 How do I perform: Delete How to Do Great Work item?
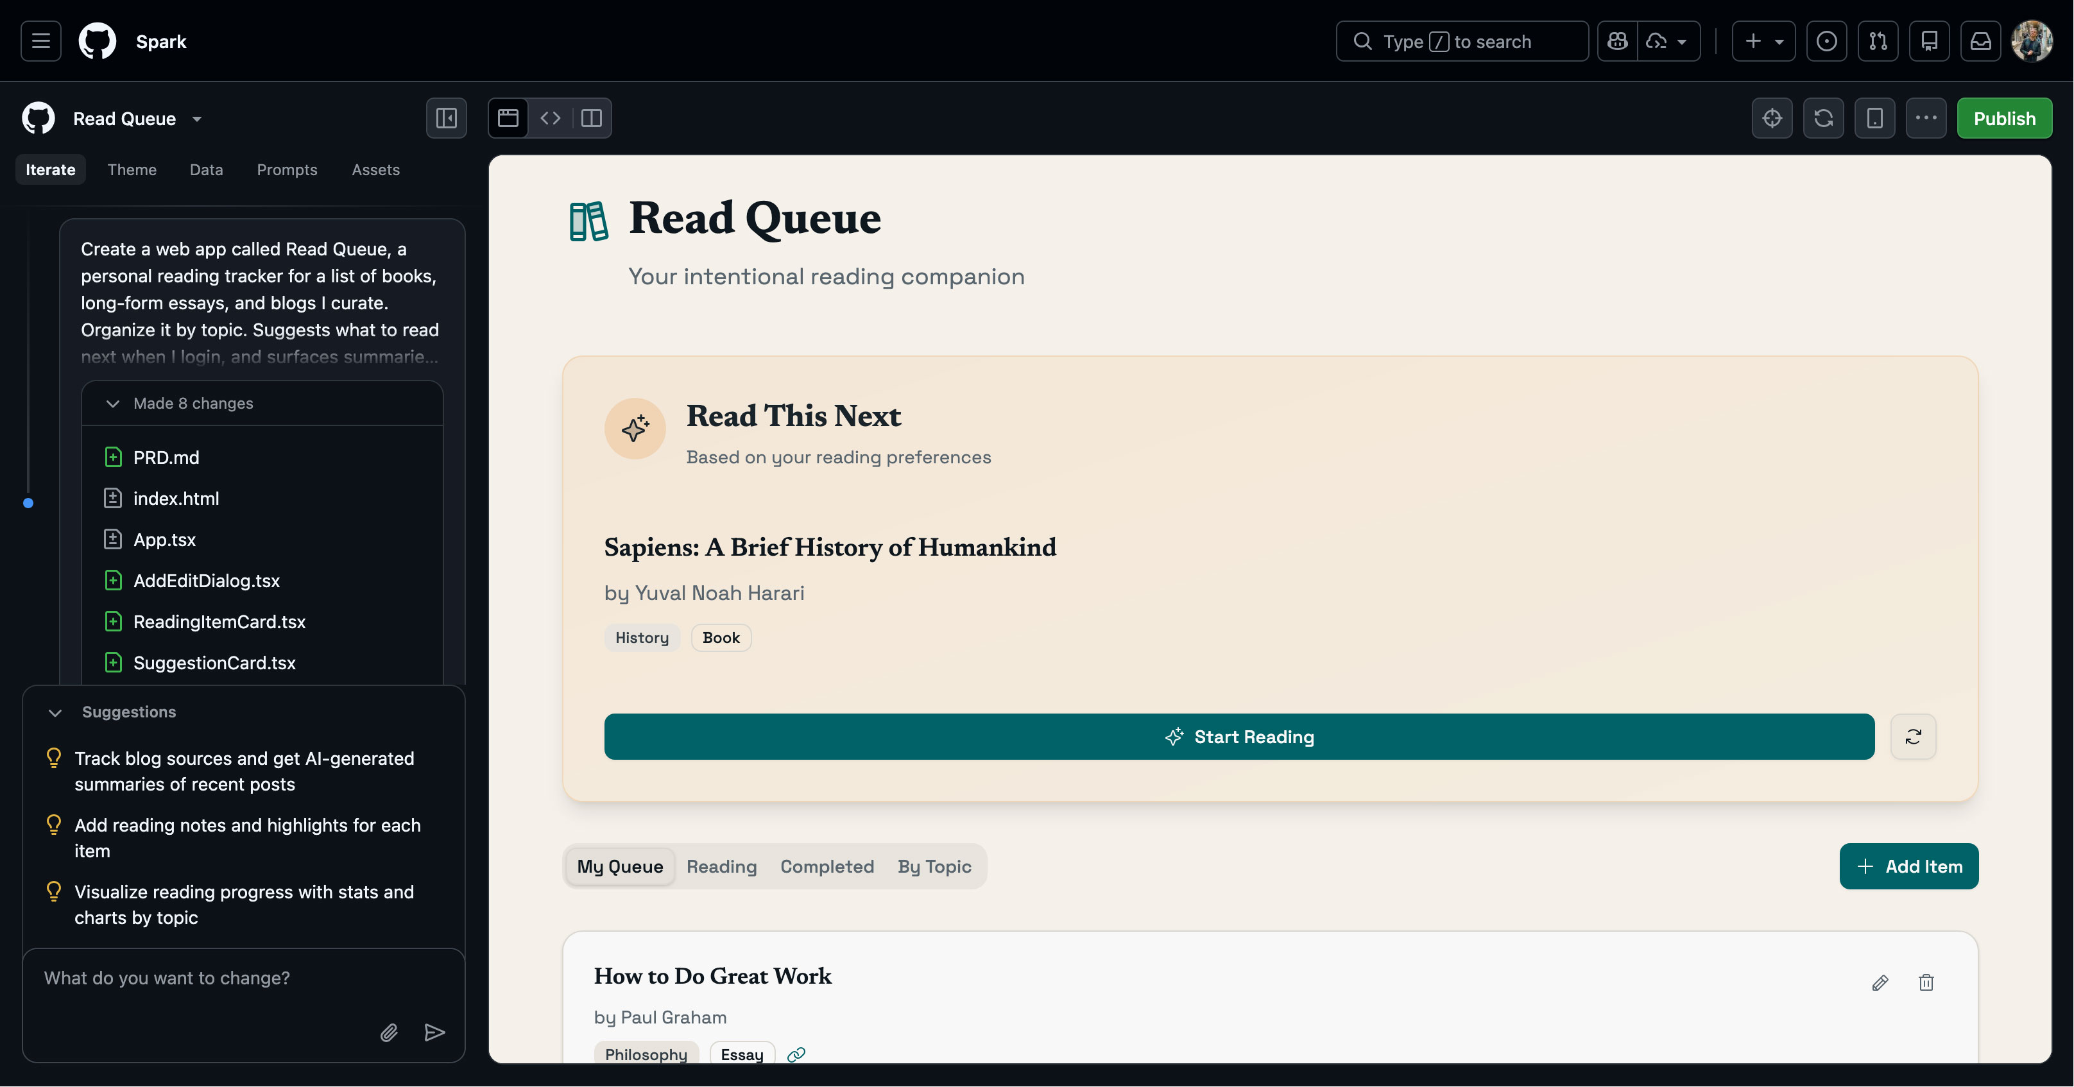(1926, 983)
